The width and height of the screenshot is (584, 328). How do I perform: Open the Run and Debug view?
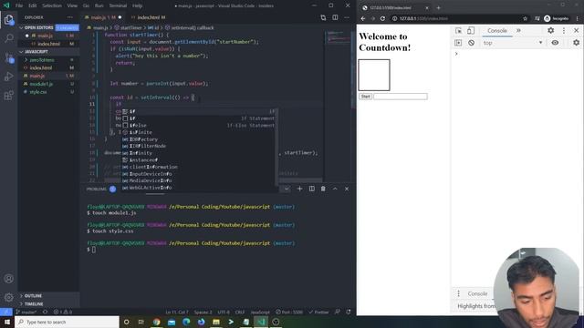[x=9, y=77]
